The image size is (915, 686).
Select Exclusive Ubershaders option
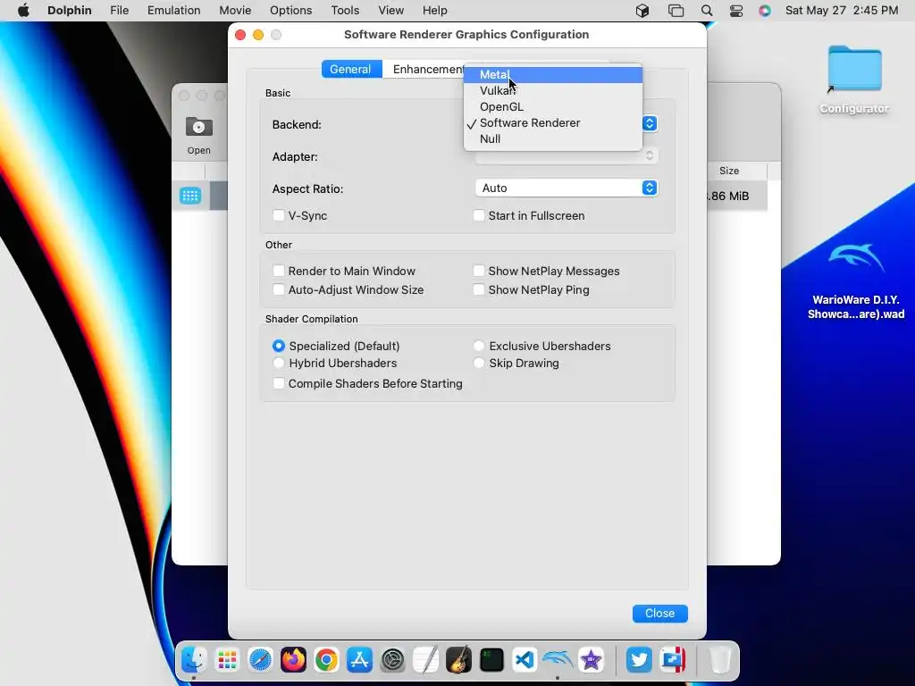(479, 346)
